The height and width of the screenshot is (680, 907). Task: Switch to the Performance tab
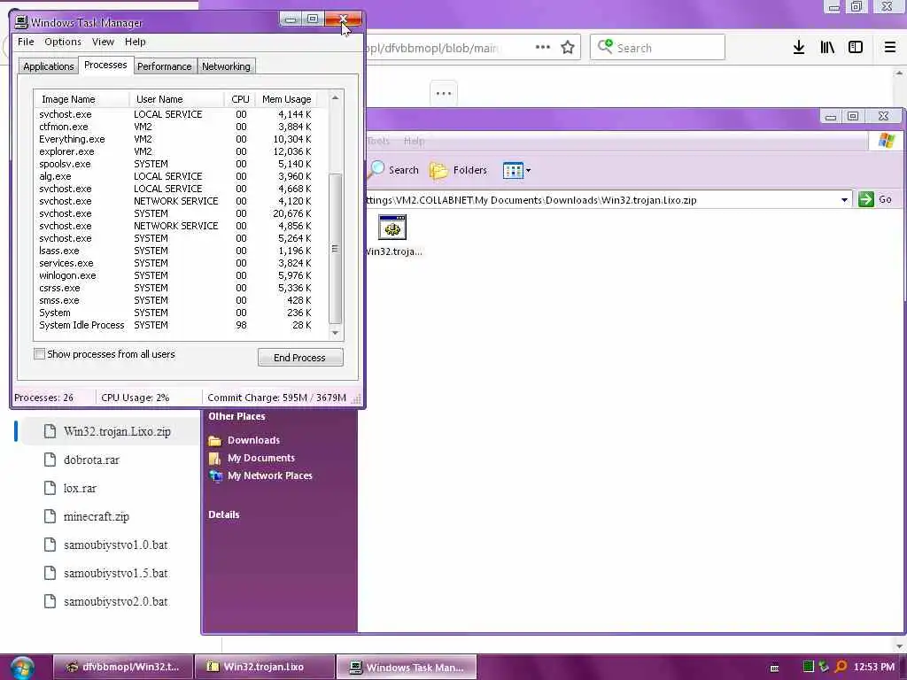164,66
